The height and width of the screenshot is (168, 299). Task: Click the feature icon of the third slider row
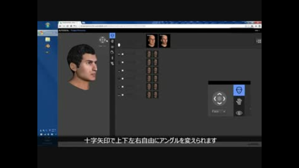[119, 71]
